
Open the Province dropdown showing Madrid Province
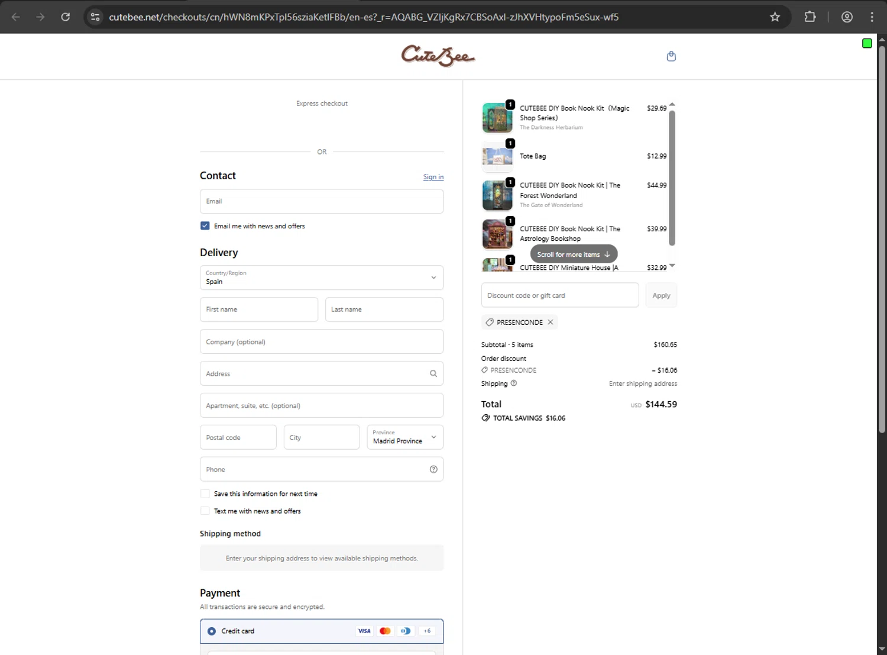point(405,437)
